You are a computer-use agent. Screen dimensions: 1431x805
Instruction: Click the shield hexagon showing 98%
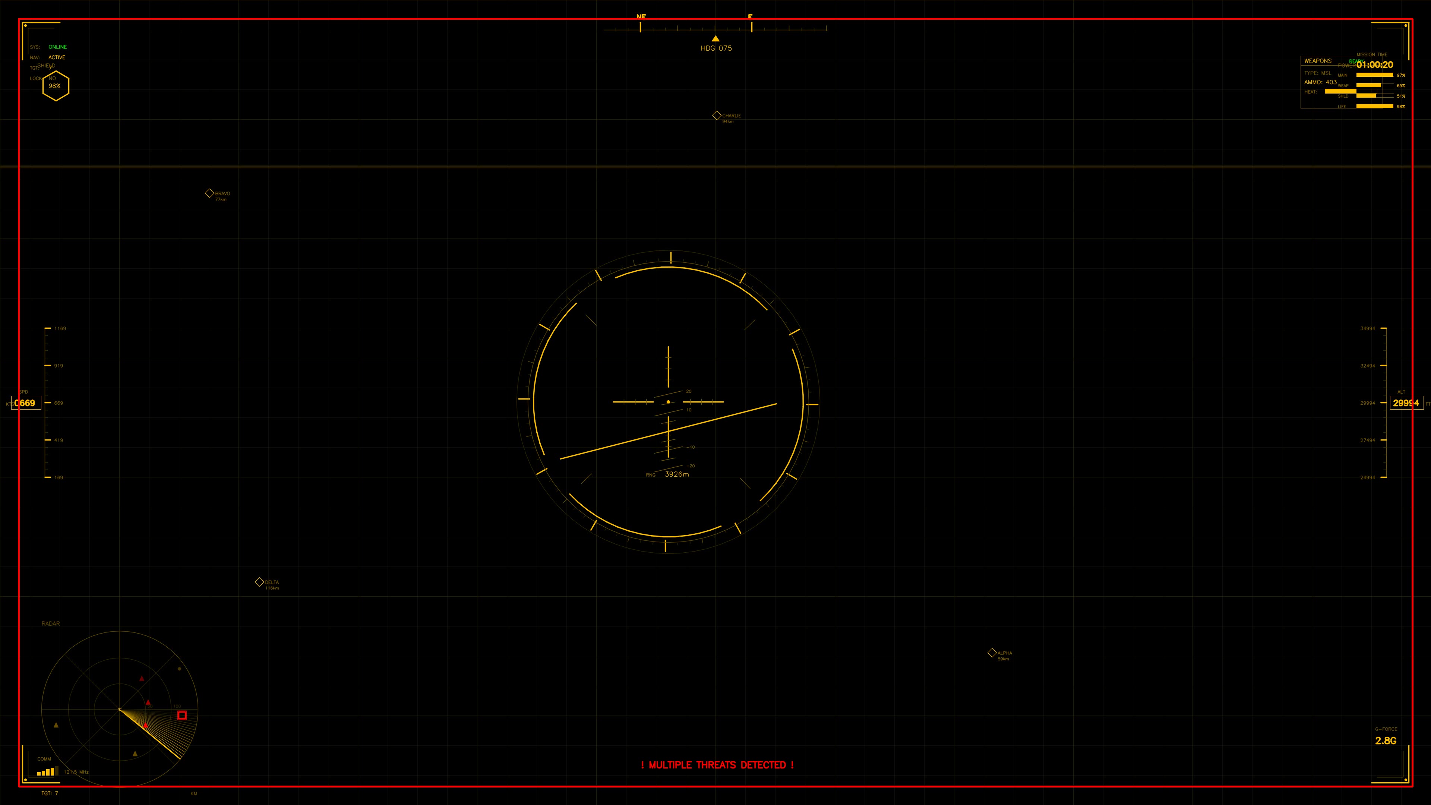click(56, 86)
